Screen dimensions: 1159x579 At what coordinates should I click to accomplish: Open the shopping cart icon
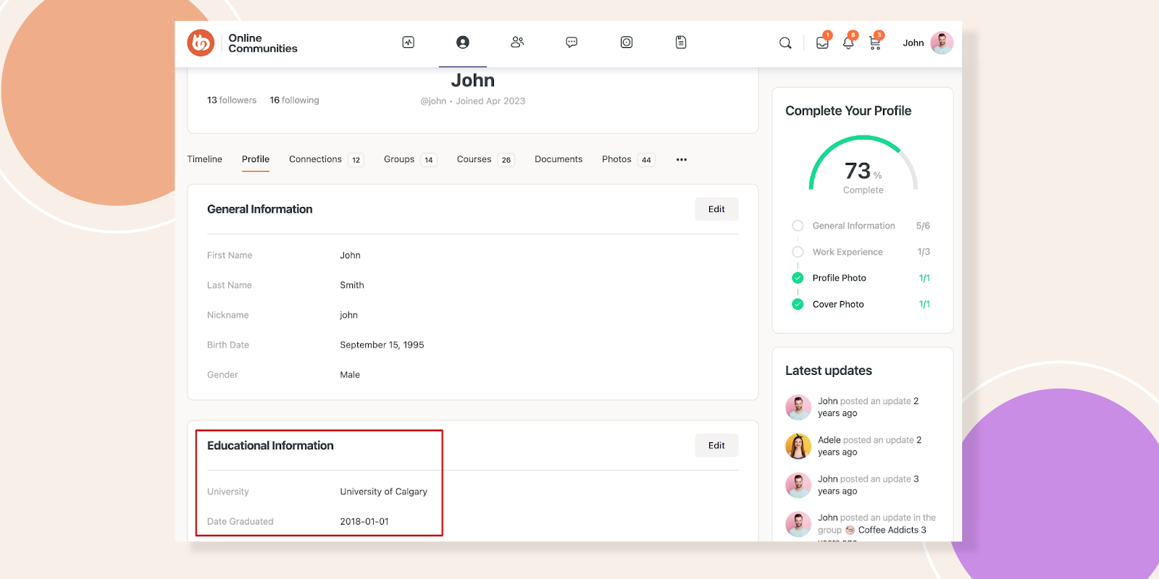tap(875, 43)
